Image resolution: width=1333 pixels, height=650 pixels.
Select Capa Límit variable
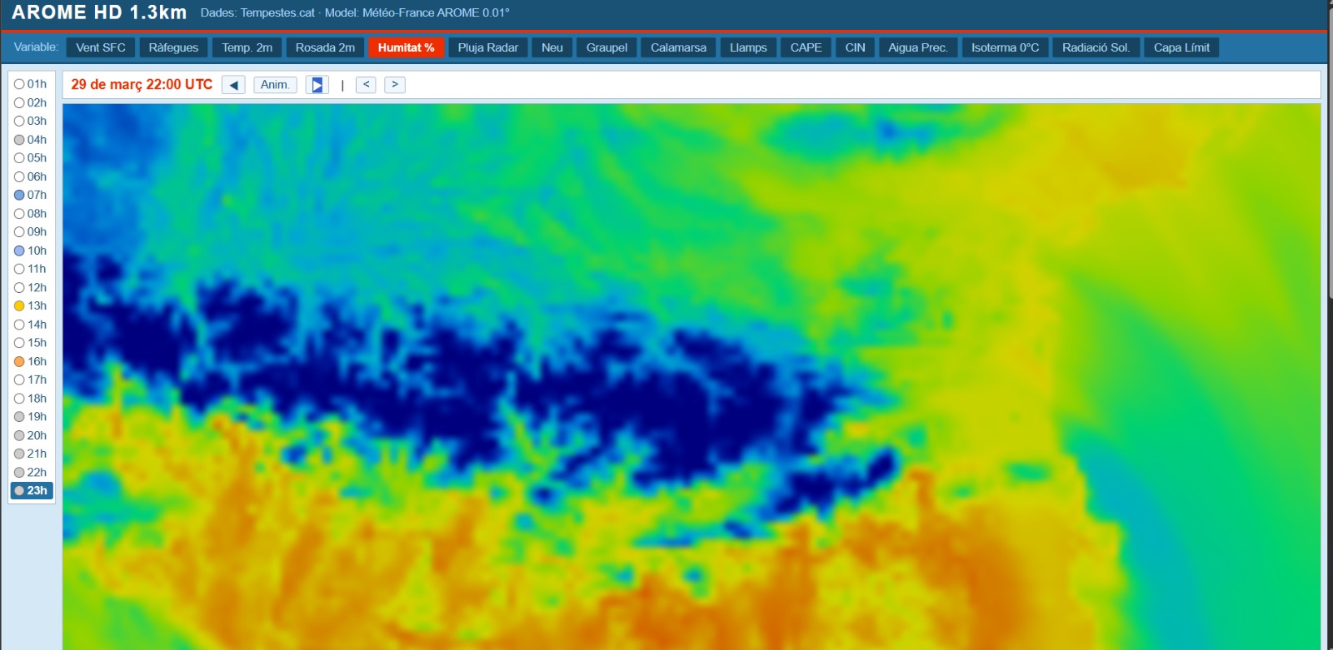point(1181,47)
